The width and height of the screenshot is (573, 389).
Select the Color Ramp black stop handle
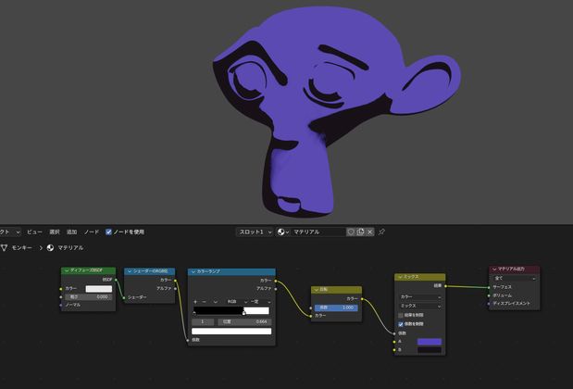click(194, 313)
